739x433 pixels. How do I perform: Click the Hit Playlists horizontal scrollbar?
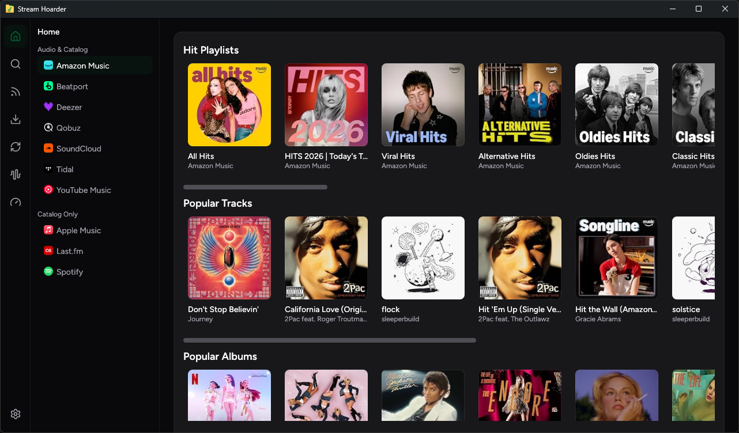pos(255,187)
